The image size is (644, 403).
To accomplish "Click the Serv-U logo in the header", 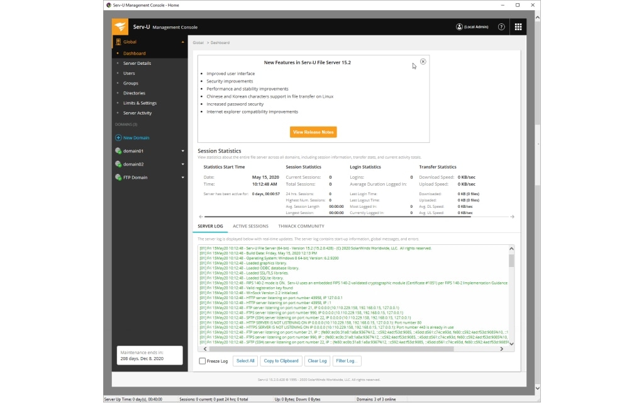I will (x=120, y=26).
